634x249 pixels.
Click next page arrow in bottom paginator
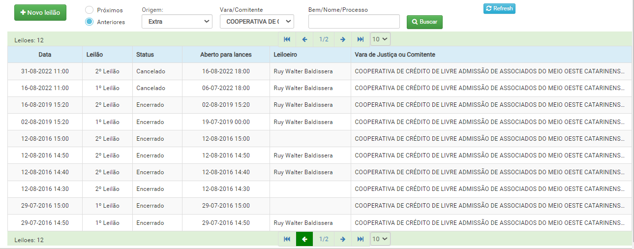[343, 239]
